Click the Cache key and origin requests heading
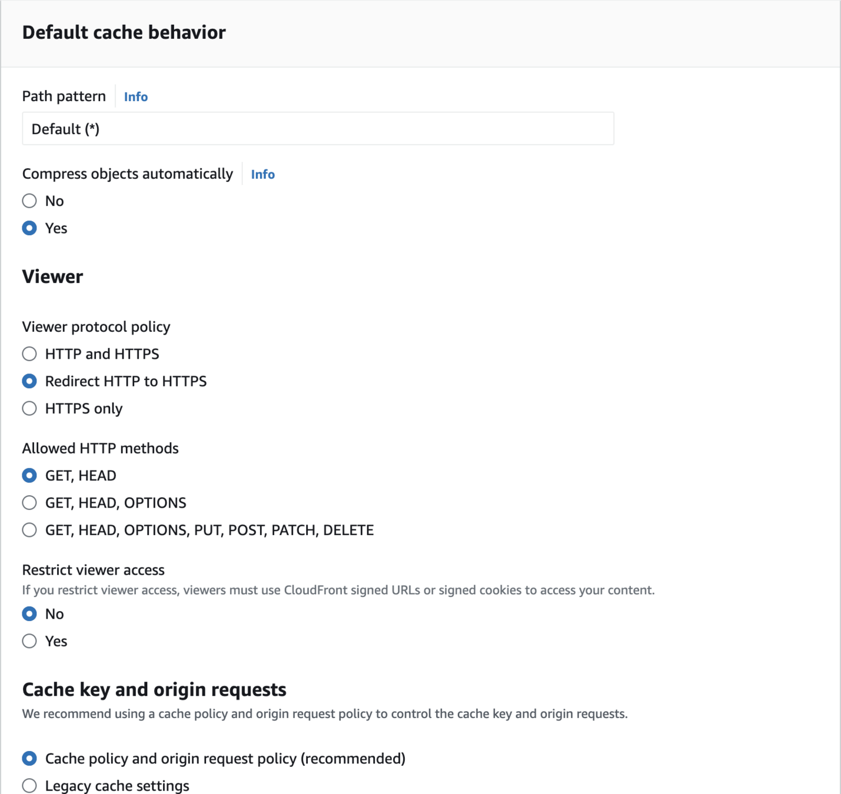This screenshot has height=794, width=841. 154,689
